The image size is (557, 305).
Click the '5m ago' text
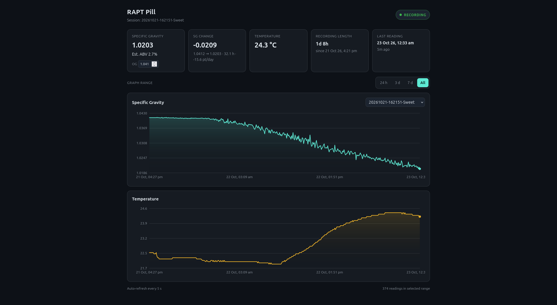point(383,50)
